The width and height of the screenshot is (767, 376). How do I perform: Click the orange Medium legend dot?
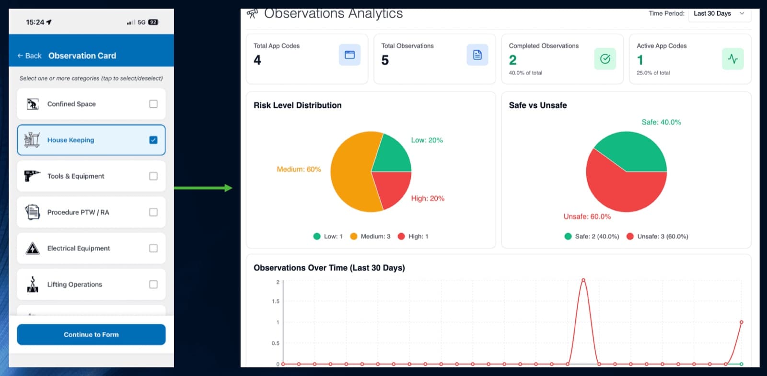click(354, 236)
